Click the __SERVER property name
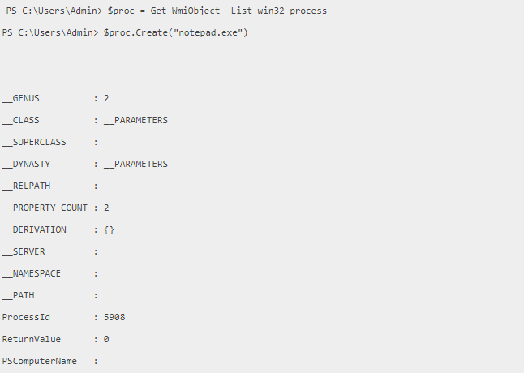Image resolution: width=524 pixels, height=373 pixels. [24, 251]
